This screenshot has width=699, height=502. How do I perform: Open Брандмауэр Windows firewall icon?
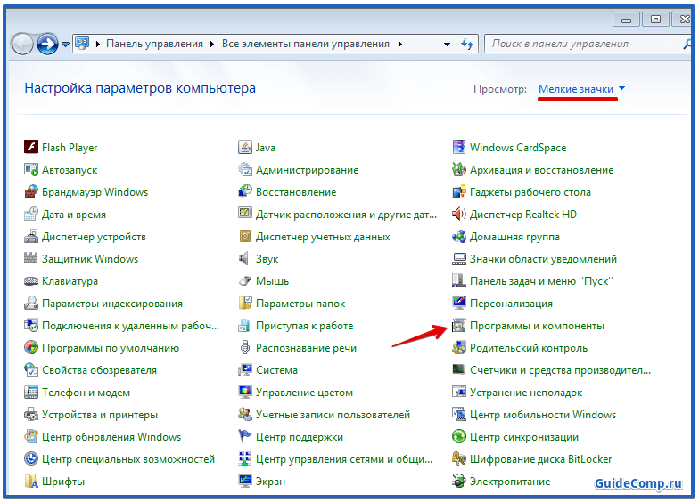pos(30,192)
